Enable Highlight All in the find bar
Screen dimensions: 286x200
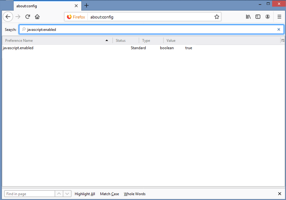(x=85, y=194)
